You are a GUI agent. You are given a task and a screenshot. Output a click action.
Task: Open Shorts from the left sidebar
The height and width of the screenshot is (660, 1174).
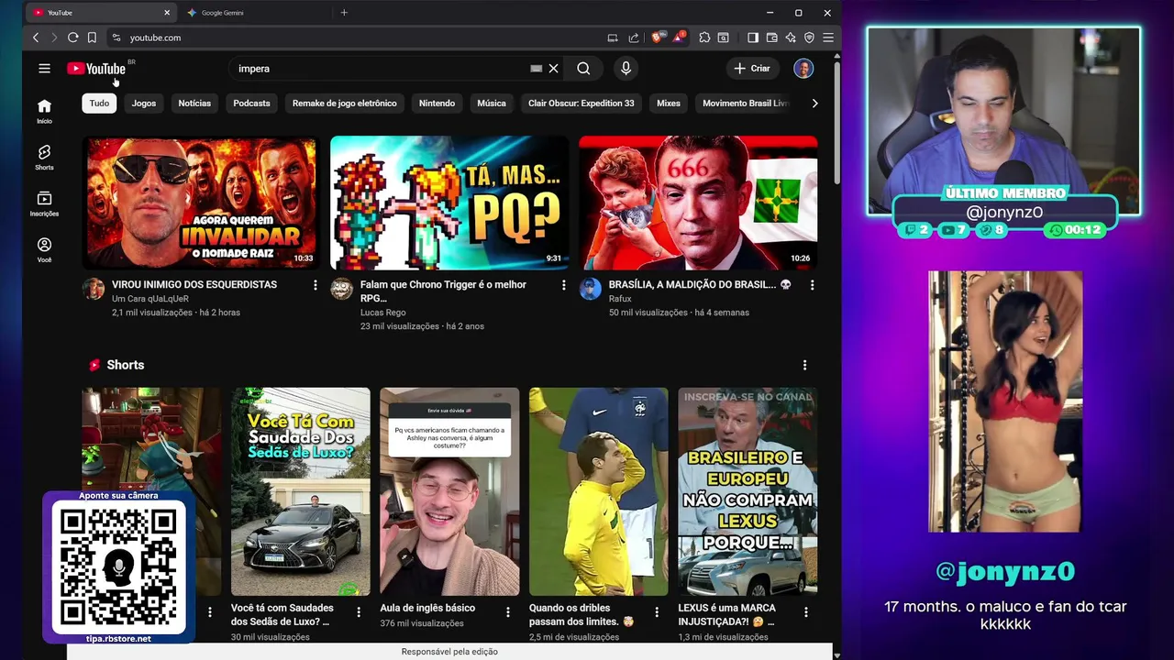44,158
